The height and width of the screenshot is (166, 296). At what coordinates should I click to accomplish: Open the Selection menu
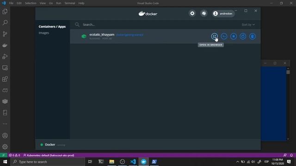(x=31, y=3)
